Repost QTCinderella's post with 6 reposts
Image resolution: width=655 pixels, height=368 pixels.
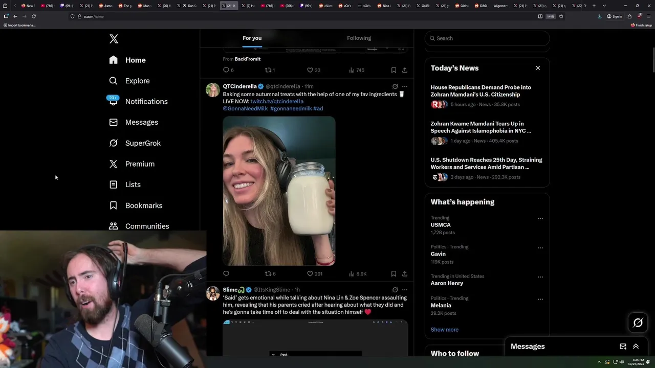click(270, 274)
